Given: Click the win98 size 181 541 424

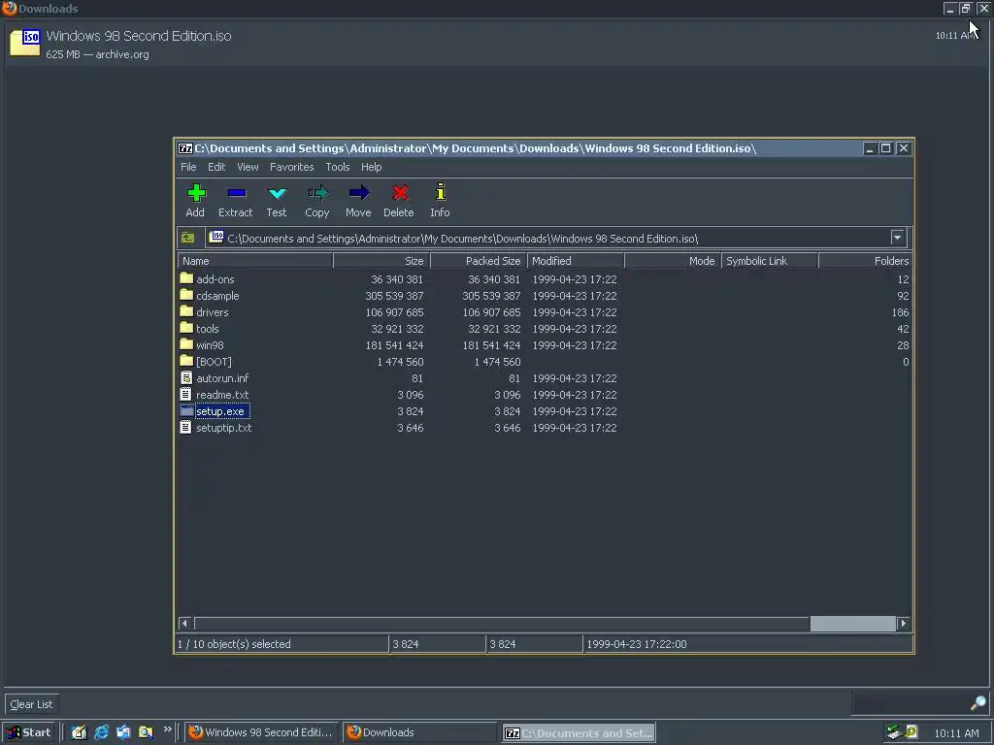Looking at the screenshot, I should pos(394,345).
